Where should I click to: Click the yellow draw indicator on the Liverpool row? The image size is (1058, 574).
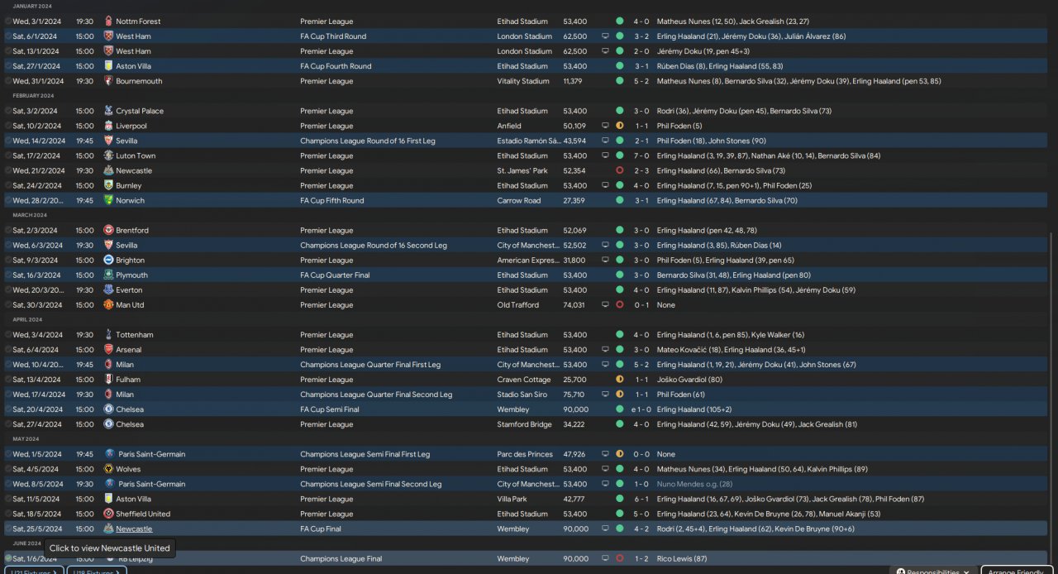(x=620, y=126)
